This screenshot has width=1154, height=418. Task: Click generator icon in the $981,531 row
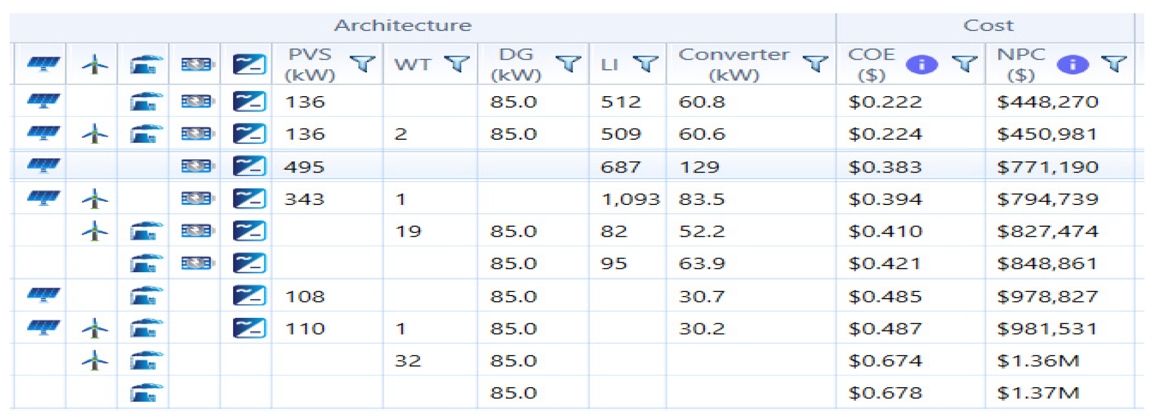(146, 328)
